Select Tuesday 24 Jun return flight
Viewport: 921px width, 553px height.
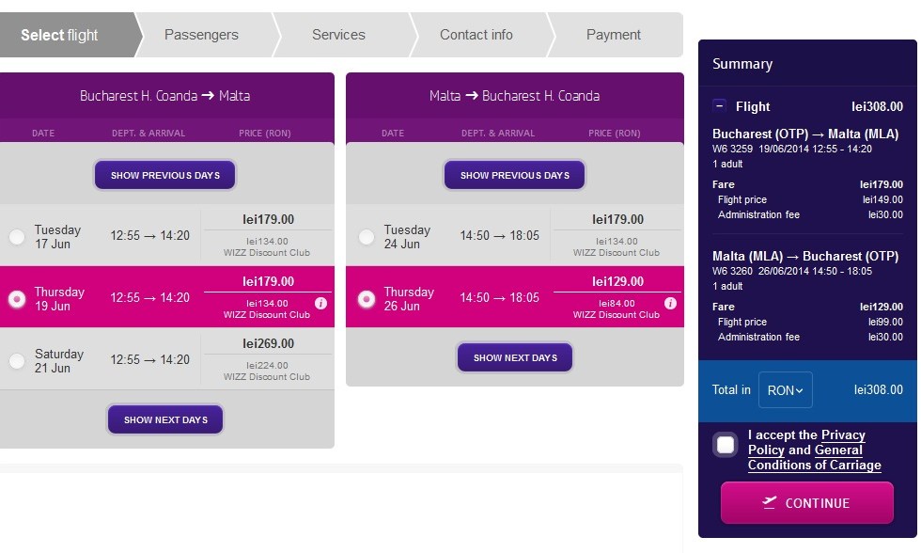367,237
